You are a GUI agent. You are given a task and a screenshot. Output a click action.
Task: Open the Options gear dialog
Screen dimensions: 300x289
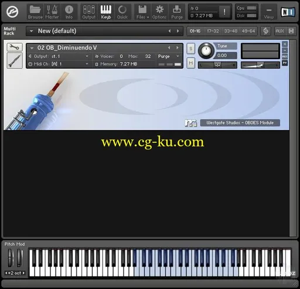click(159, 12)
